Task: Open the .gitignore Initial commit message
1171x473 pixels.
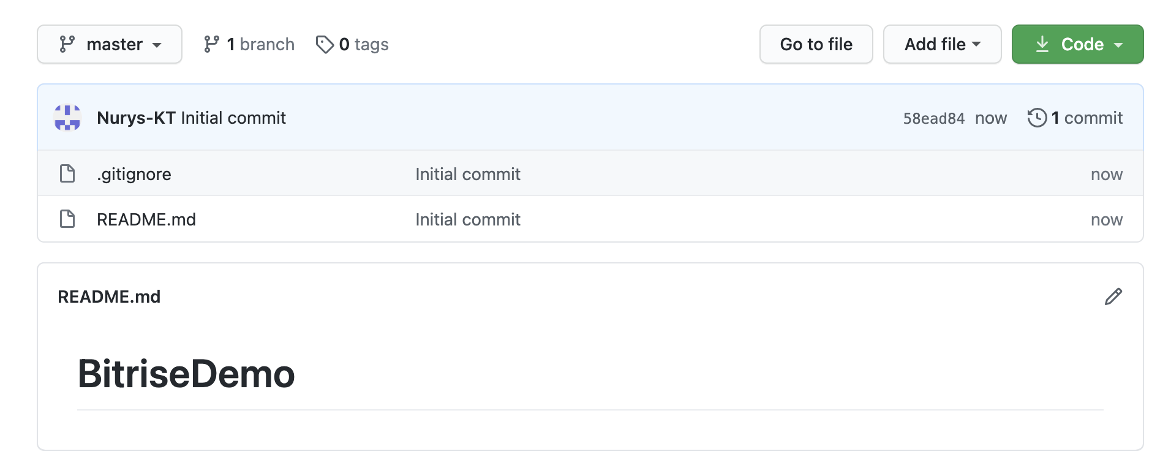Action: pos(468,174)
